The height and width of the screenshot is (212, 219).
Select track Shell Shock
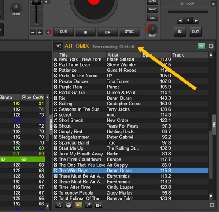point(131,121)
